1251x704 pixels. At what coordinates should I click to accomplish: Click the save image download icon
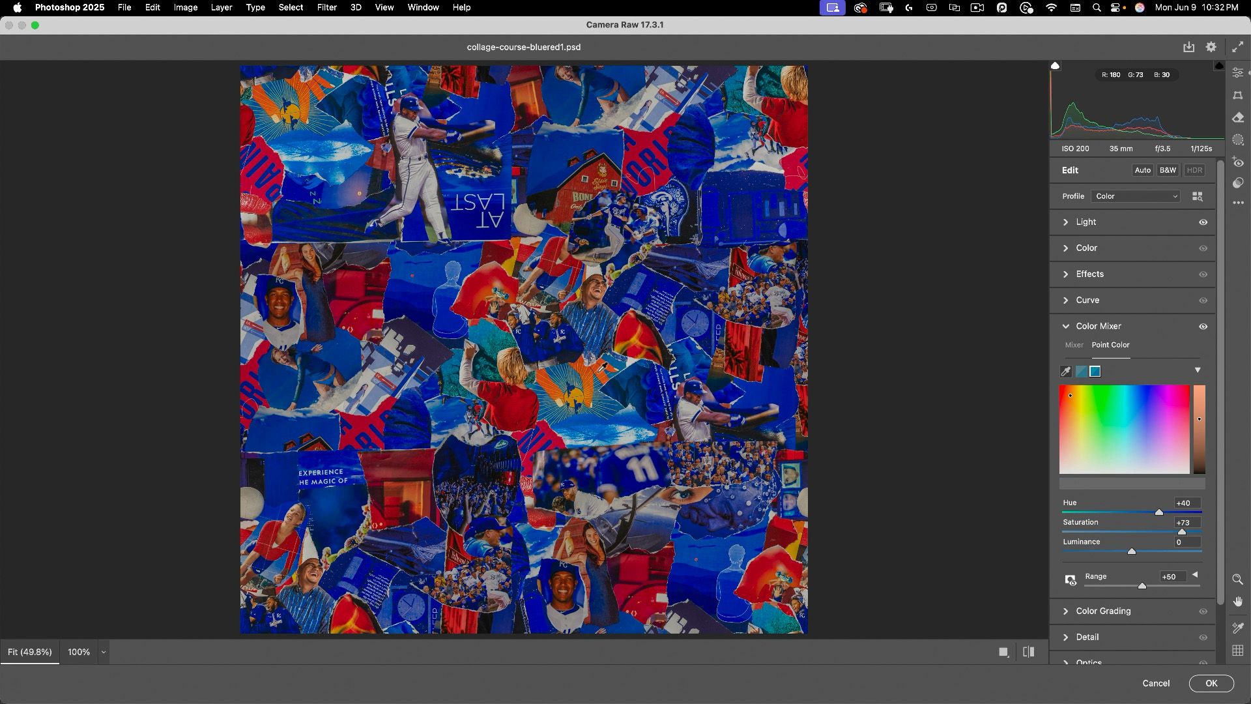point(1188,47)
